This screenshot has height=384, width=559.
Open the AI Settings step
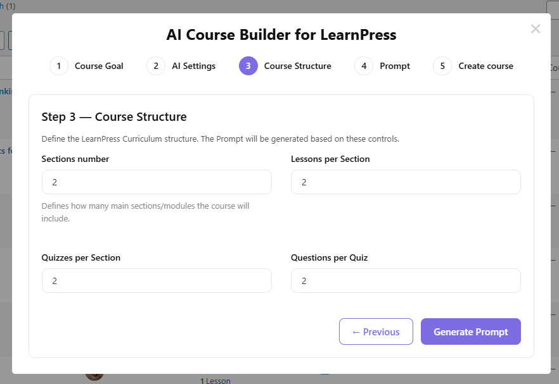(194, 66)
